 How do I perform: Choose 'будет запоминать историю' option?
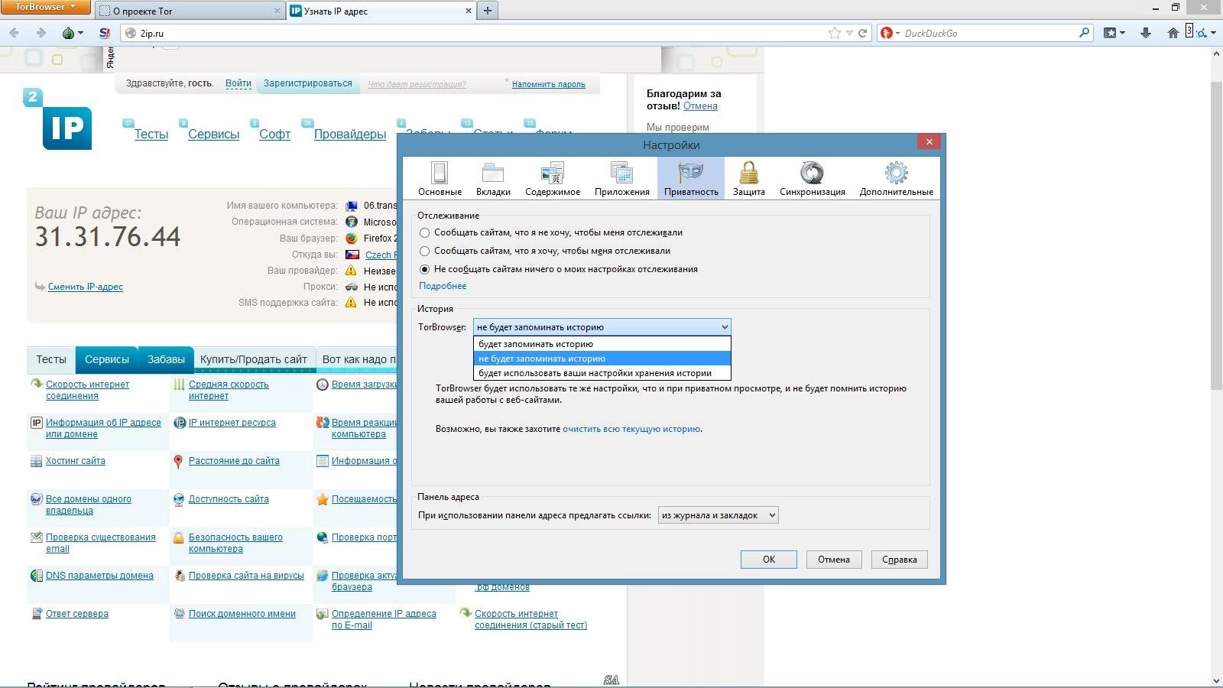(x=602, y=344)
